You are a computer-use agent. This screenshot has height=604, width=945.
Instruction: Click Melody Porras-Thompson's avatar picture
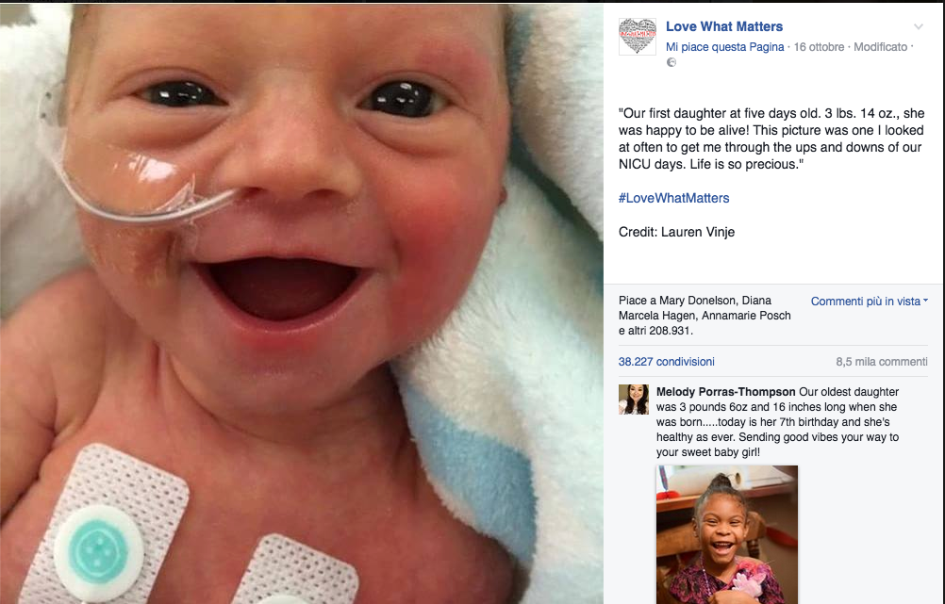click(634, 400)
